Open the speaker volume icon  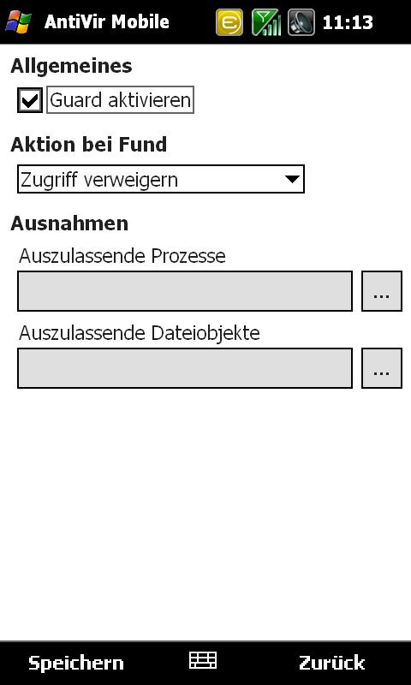301,22
